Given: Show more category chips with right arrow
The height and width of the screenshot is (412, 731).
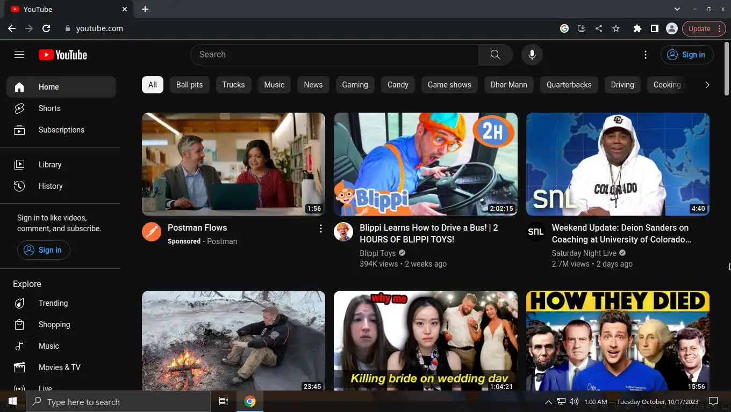Looking at the screenshot, I should [x=707, y=85].
